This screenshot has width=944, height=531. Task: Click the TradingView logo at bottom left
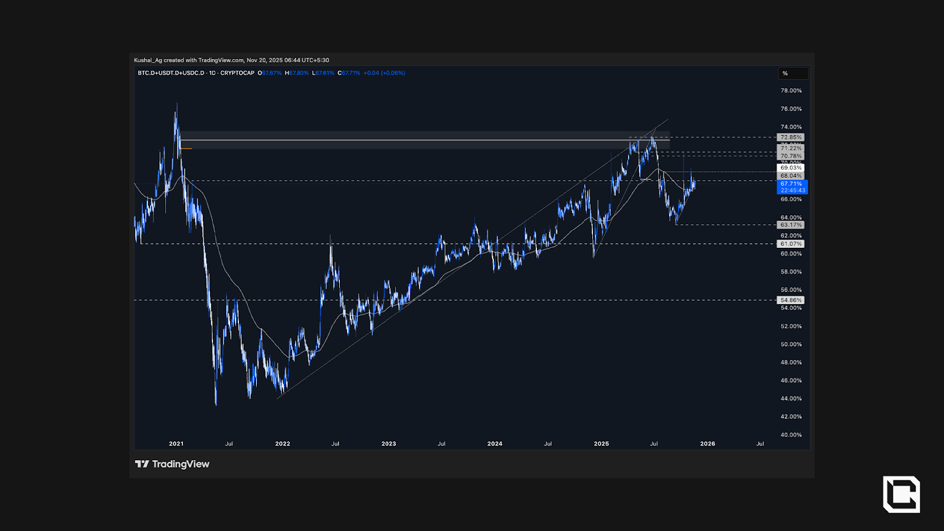172,464
